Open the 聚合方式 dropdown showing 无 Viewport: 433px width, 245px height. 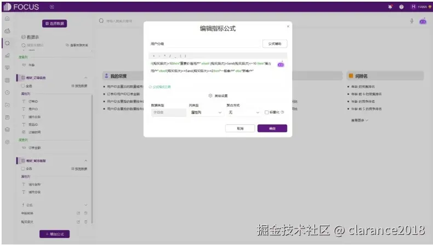coord(243,113)
